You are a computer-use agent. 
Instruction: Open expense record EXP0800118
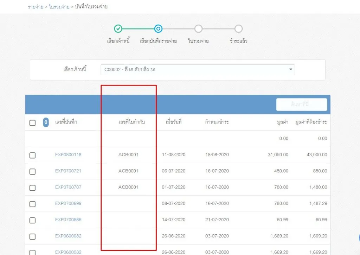coord(68,155)
